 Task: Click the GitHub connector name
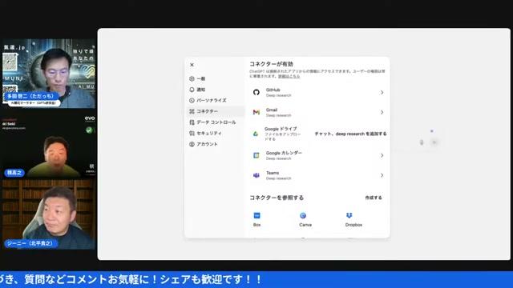273,90
